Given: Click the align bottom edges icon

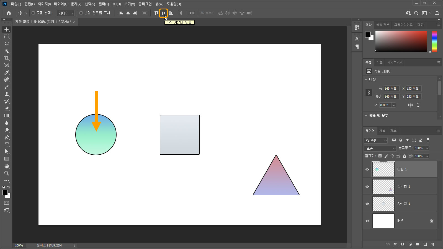Looking at the screenshot, I should click(171, 13).
